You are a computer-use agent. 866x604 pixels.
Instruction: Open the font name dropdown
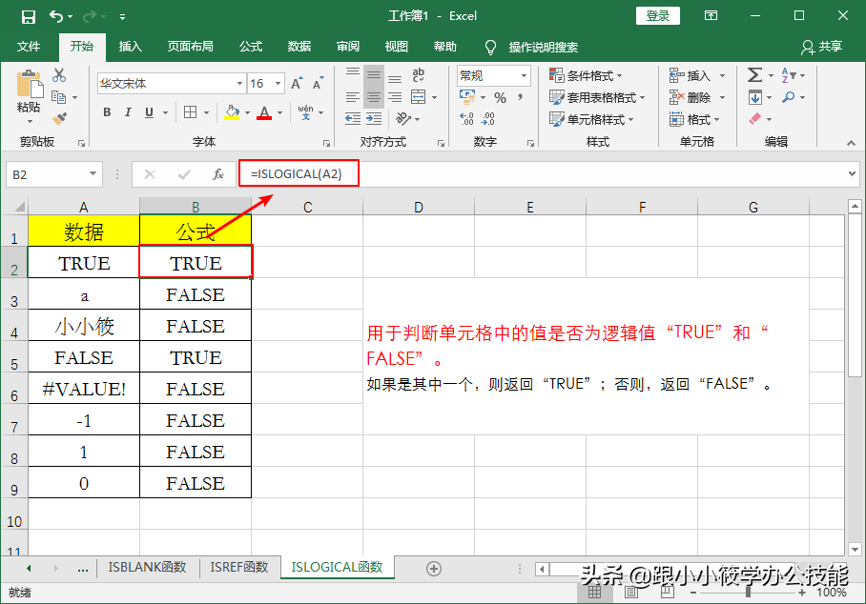pyautogui.click(x=239, y=83)
